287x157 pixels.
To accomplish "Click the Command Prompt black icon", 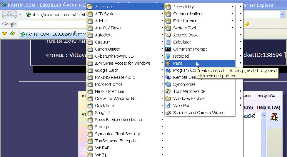I will 168,49.
